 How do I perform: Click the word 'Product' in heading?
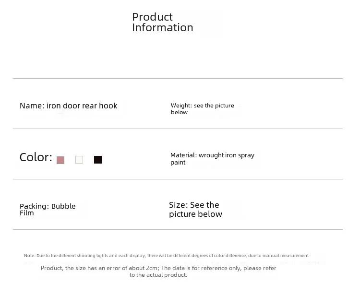[152, 17]
